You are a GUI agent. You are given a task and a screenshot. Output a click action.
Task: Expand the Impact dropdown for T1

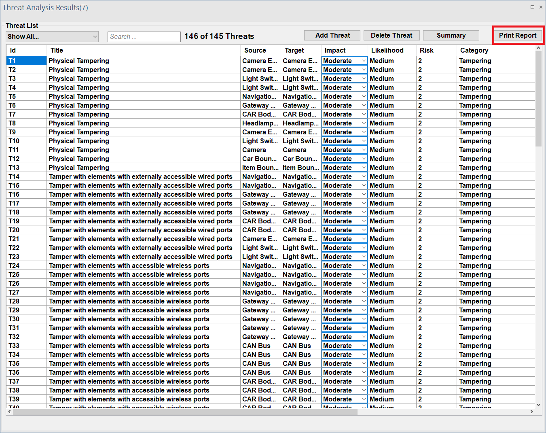[x=364, y=61]
